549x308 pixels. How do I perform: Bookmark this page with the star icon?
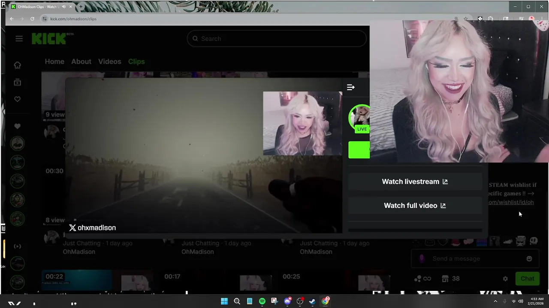pyautogui.click(x=466, y=19)
